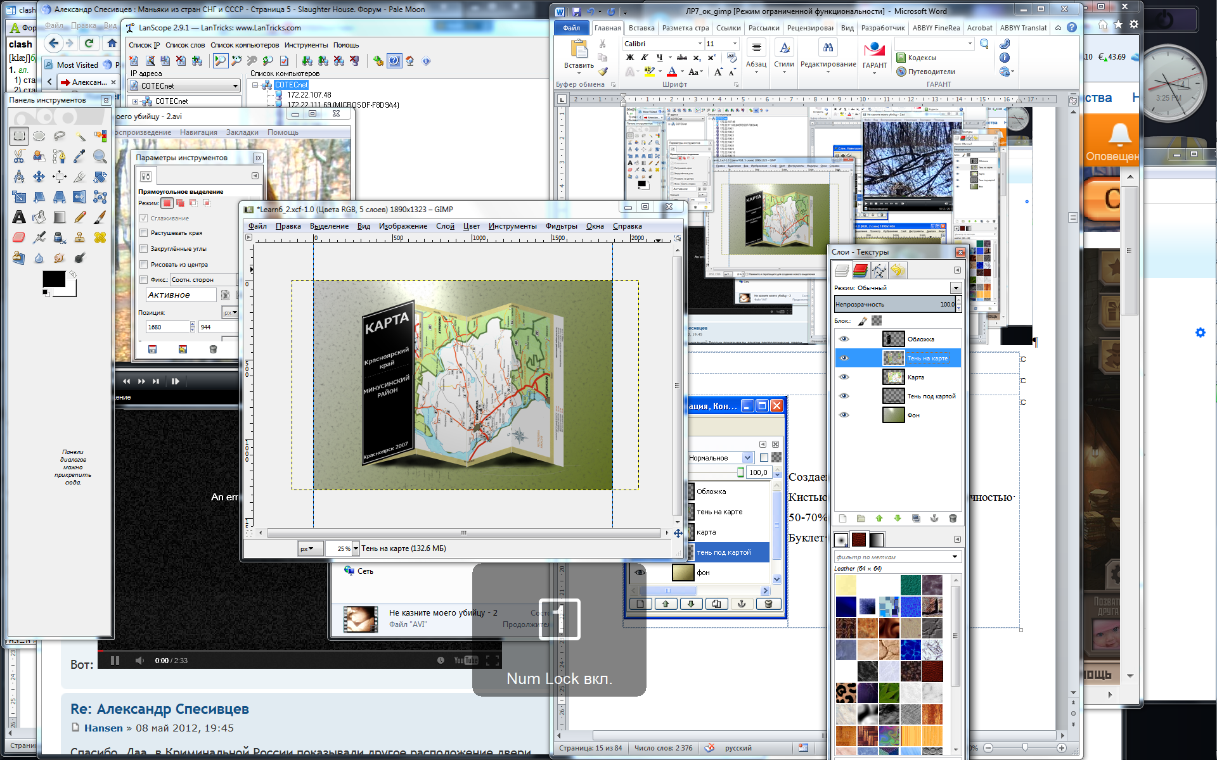Viewport: 1217px width, 760px height.
Task: Select the Move tool
Action: pyautogui.click(x=39, y=176)
